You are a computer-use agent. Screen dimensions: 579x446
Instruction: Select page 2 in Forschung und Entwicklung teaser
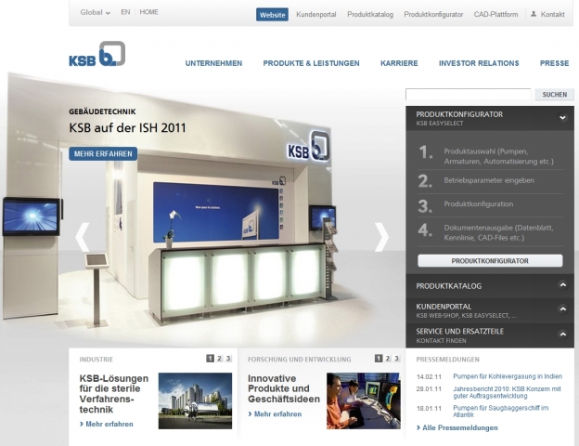tap(387, 359)
